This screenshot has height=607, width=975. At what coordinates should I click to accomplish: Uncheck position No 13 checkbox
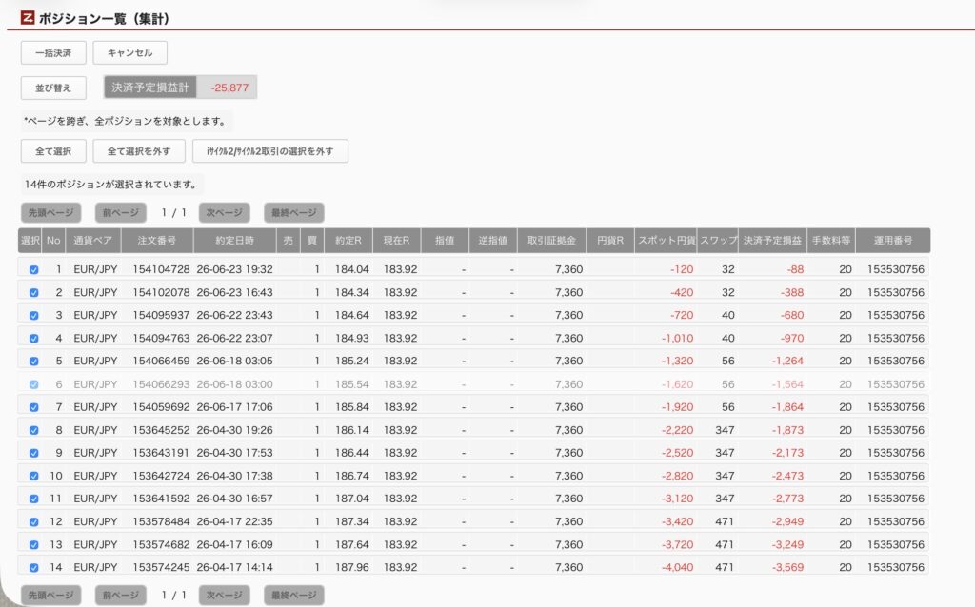coord(33,545)
